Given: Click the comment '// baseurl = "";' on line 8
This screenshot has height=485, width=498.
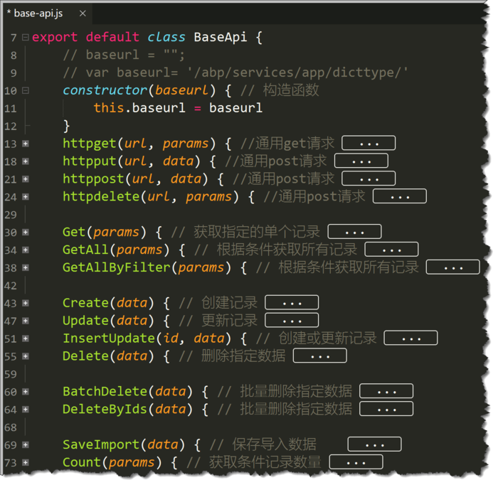Looking at the screenshot, I should click(x=124, y=55).
